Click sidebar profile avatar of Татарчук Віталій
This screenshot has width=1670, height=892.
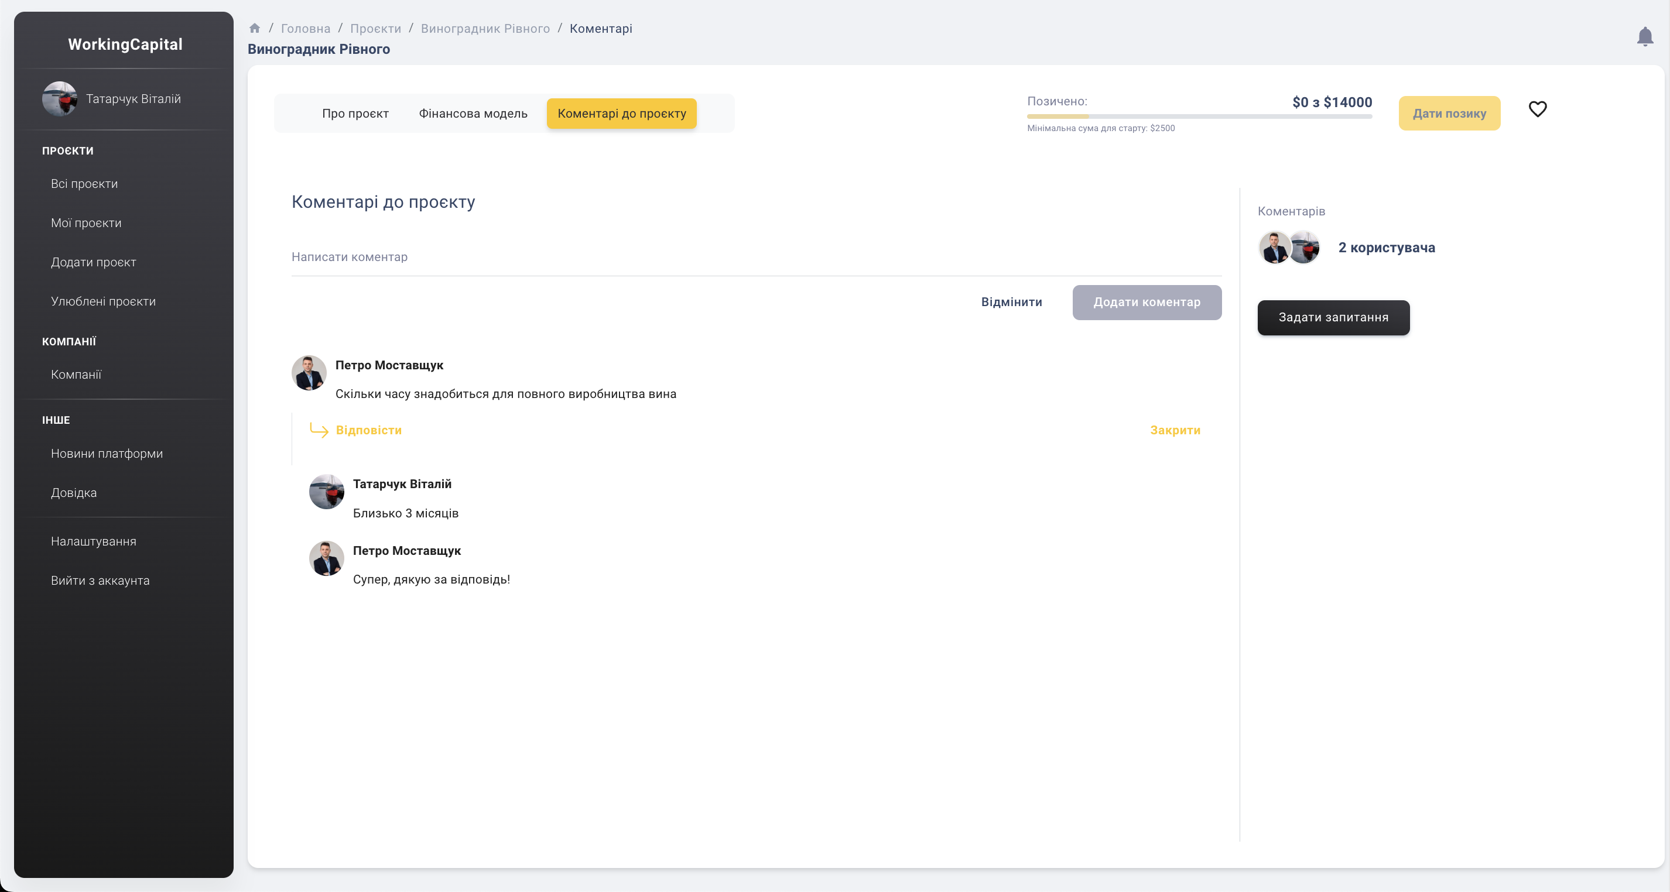click(x=59, y=99)
